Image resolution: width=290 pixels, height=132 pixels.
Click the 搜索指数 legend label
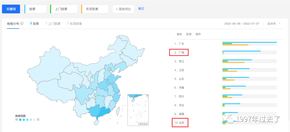coord(20,116)
